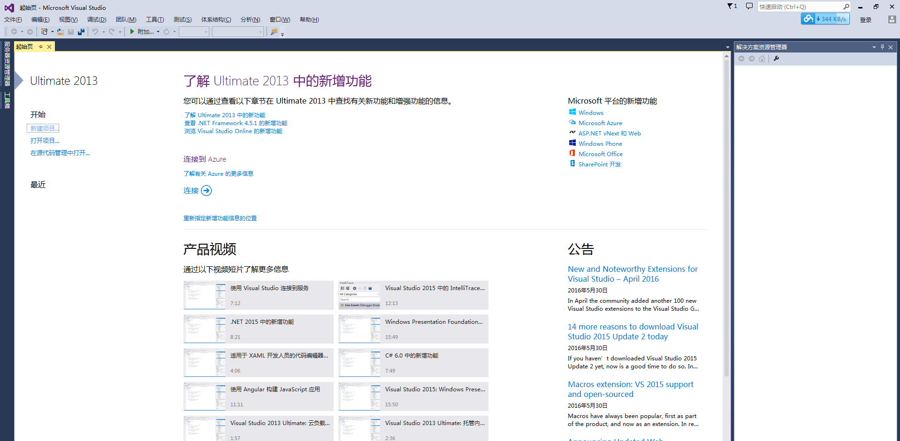Open the Debug (调试) menu
Viewport: 900px width, 441px height.
tap(97, 20)
